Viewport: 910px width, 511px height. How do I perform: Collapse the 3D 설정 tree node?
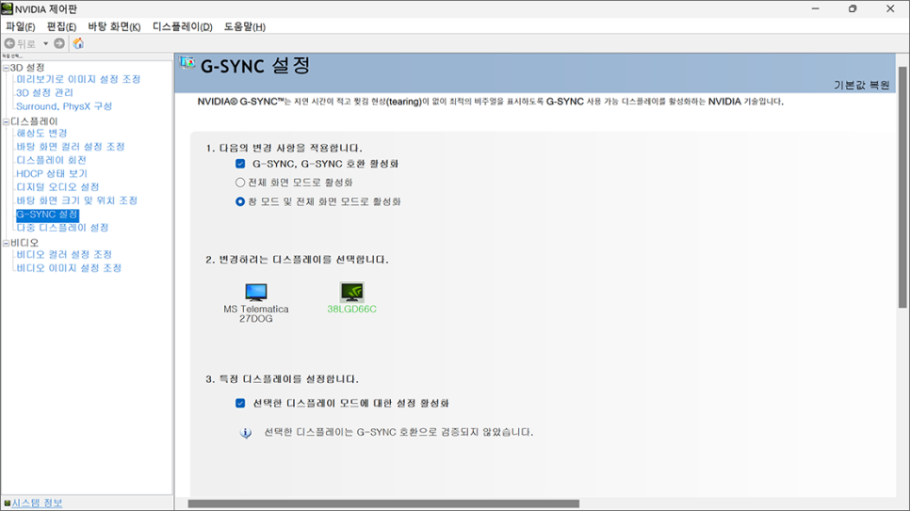(x=6, y=68)
